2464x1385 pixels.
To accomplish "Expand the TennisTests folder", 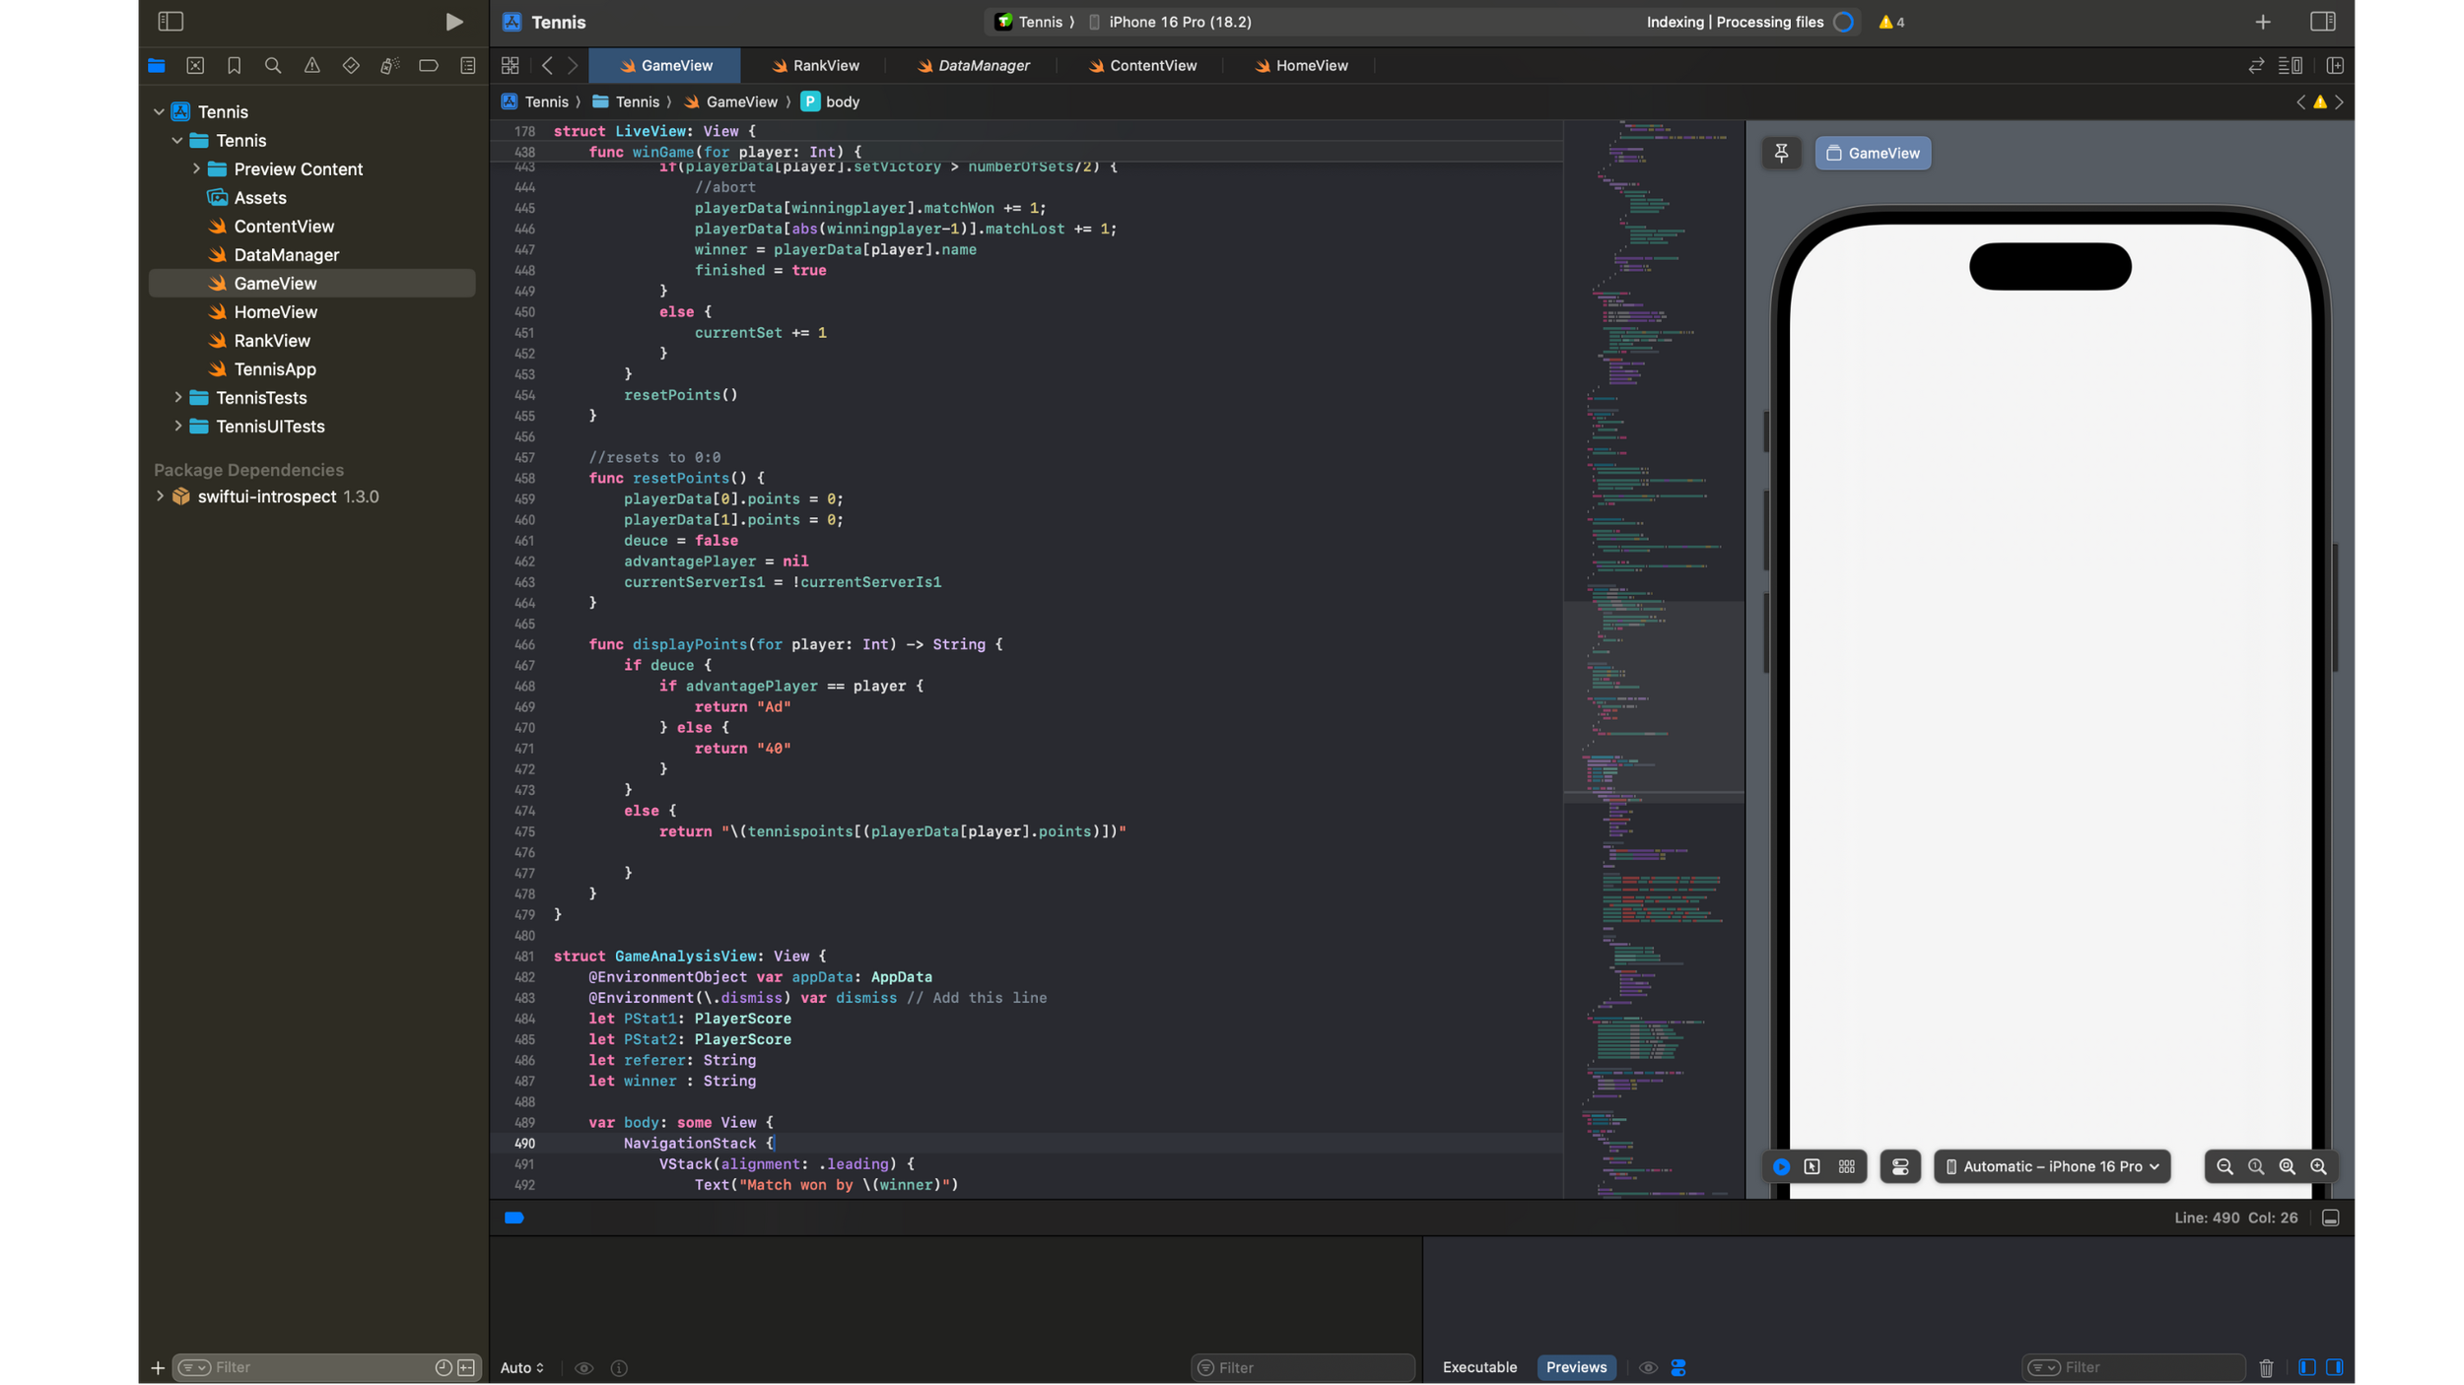I will 178,398.
